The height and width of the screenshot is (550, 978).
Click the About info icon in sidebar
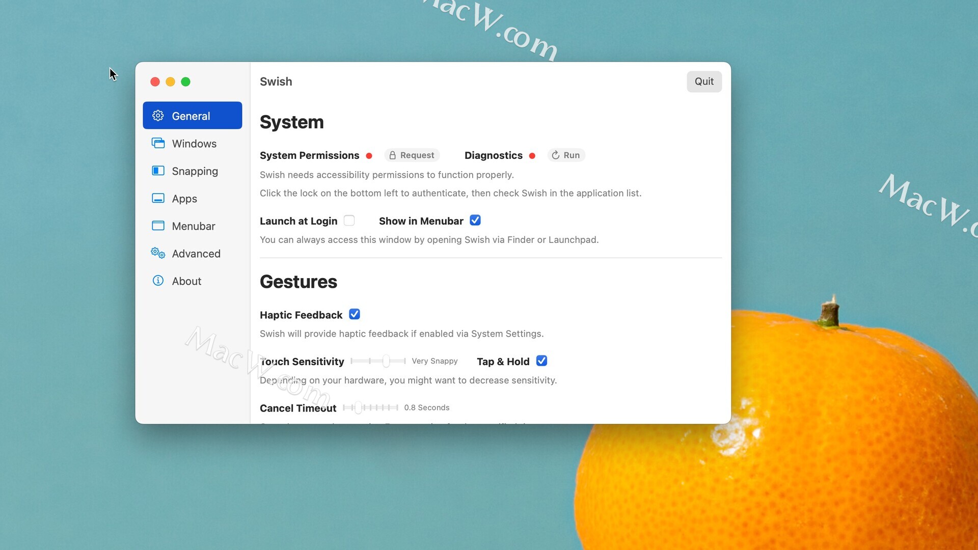click(158, 281)
